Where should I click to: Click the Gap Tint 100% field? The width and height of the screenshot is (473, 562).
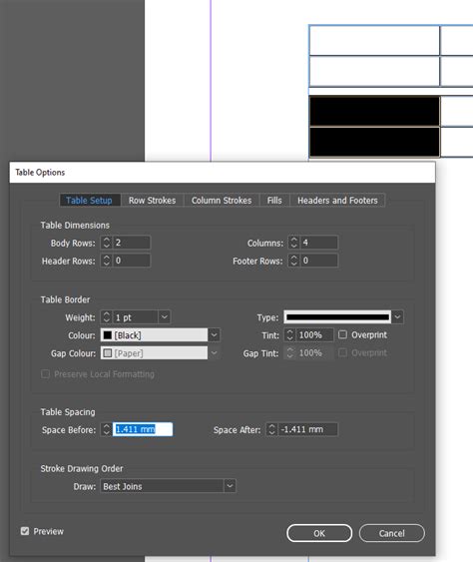315,353
